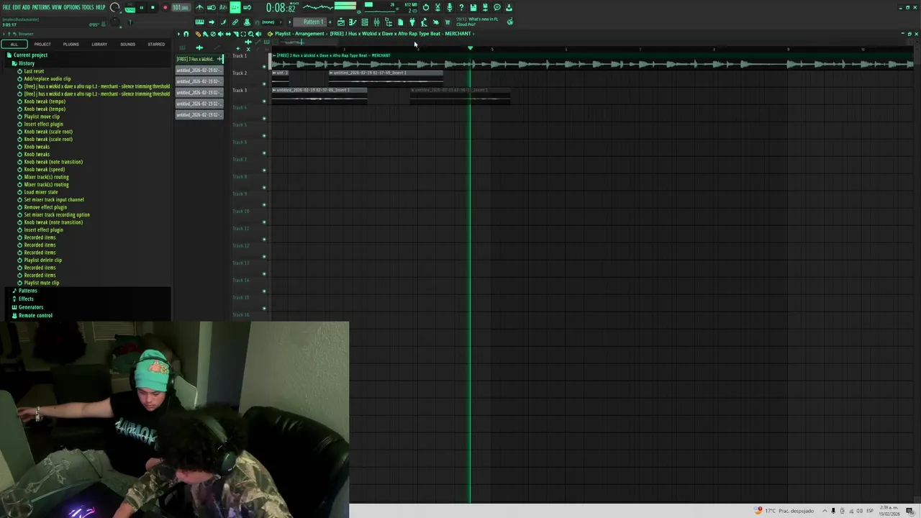The width and height of the screenshot is (921, 518).
Task: Pause playback with the pause button
Action: [x=141, y=8]
